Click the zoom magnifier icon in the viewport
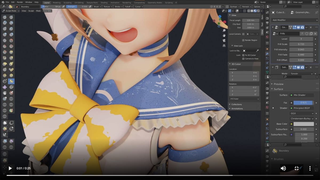320x180 pixels. [x=224, y=30]
